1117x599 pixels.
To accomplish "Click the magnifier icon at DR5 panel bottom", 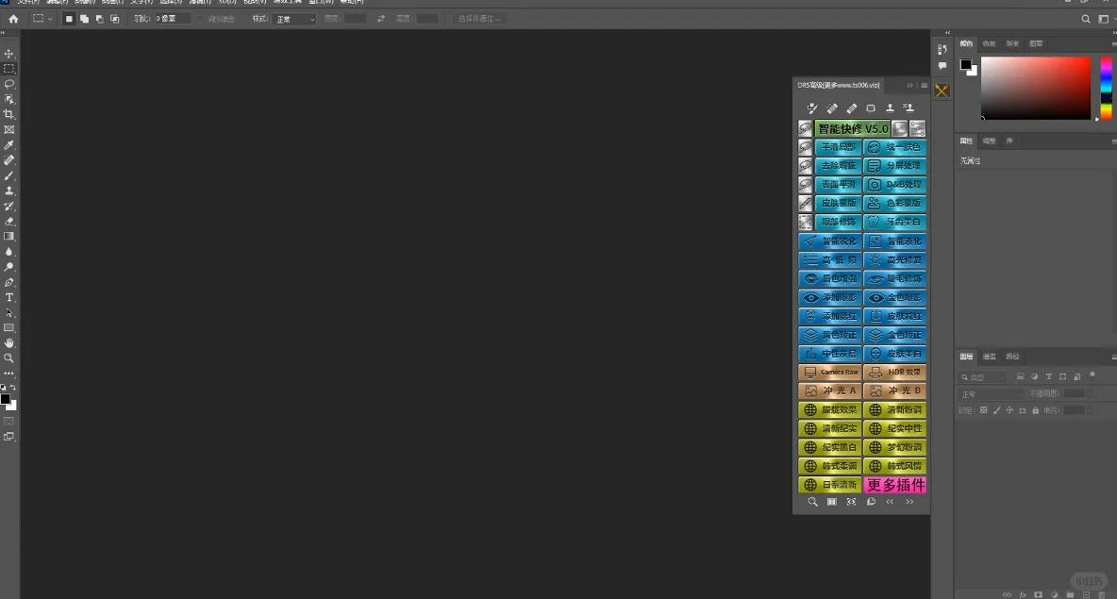I will pos(812,502).
